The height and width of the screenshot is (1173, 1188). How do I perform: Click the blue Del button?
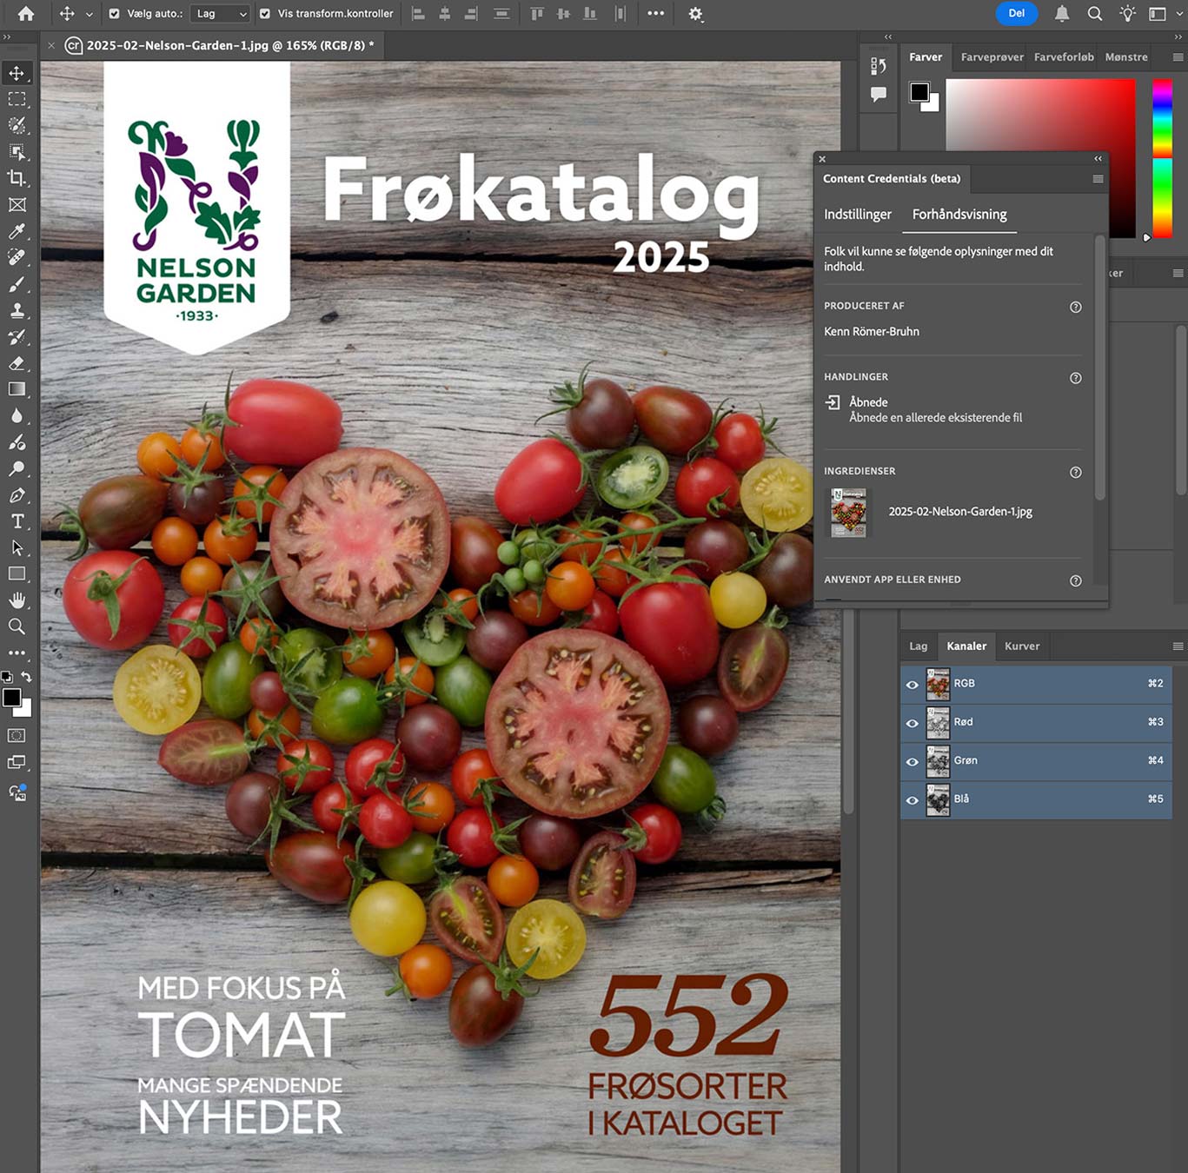(x=1016, y=13)
